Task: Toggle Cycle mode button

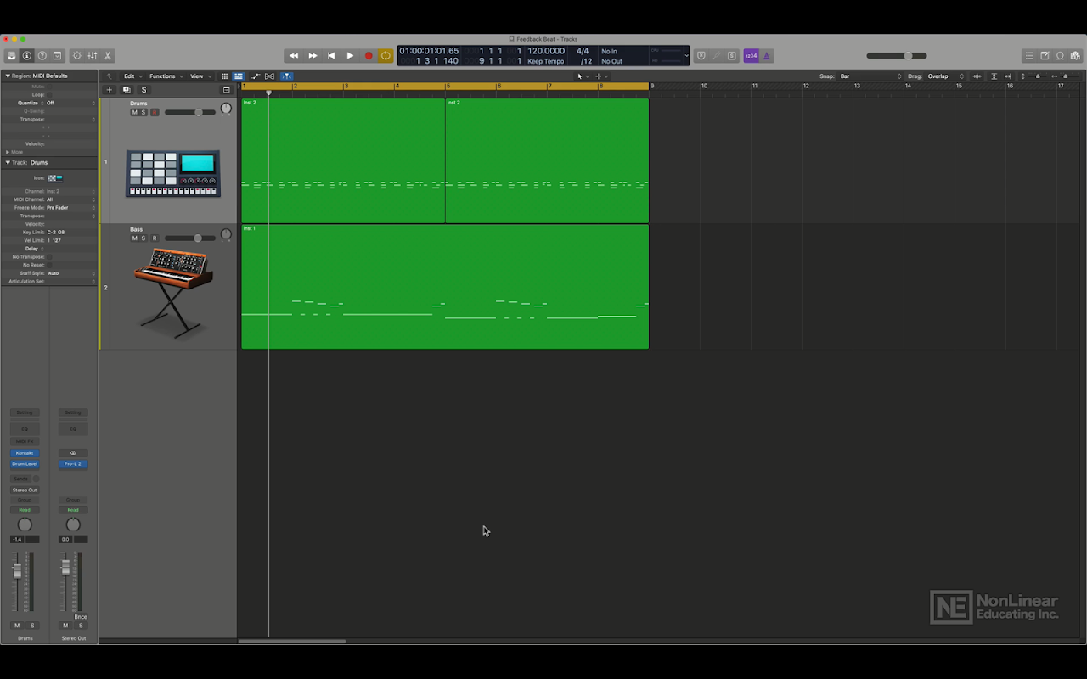Action: tap(386, 56)
